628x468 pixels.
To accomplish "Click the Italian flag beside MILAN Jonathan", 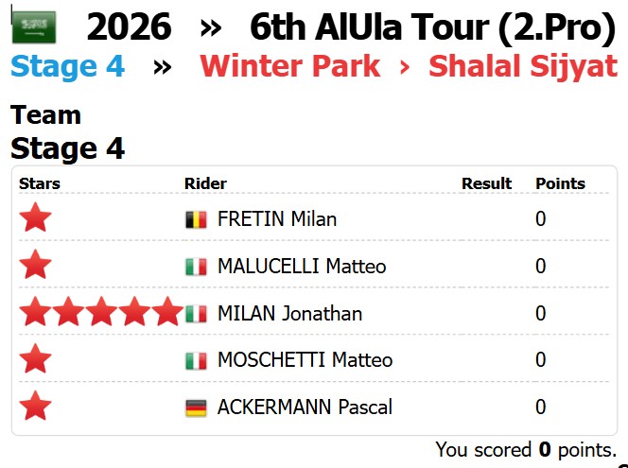I will (196, 313).
